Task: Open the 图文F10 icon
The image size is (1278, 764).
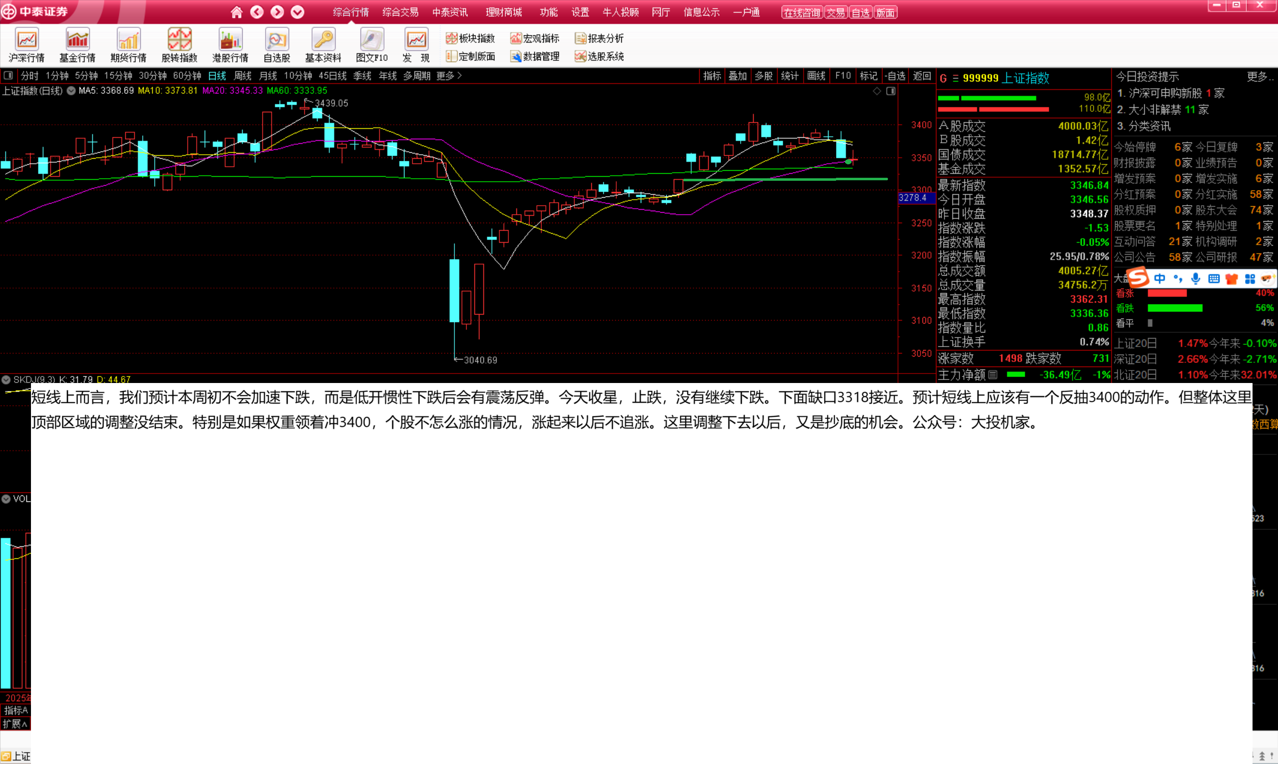Action: (x=372, y=45)
